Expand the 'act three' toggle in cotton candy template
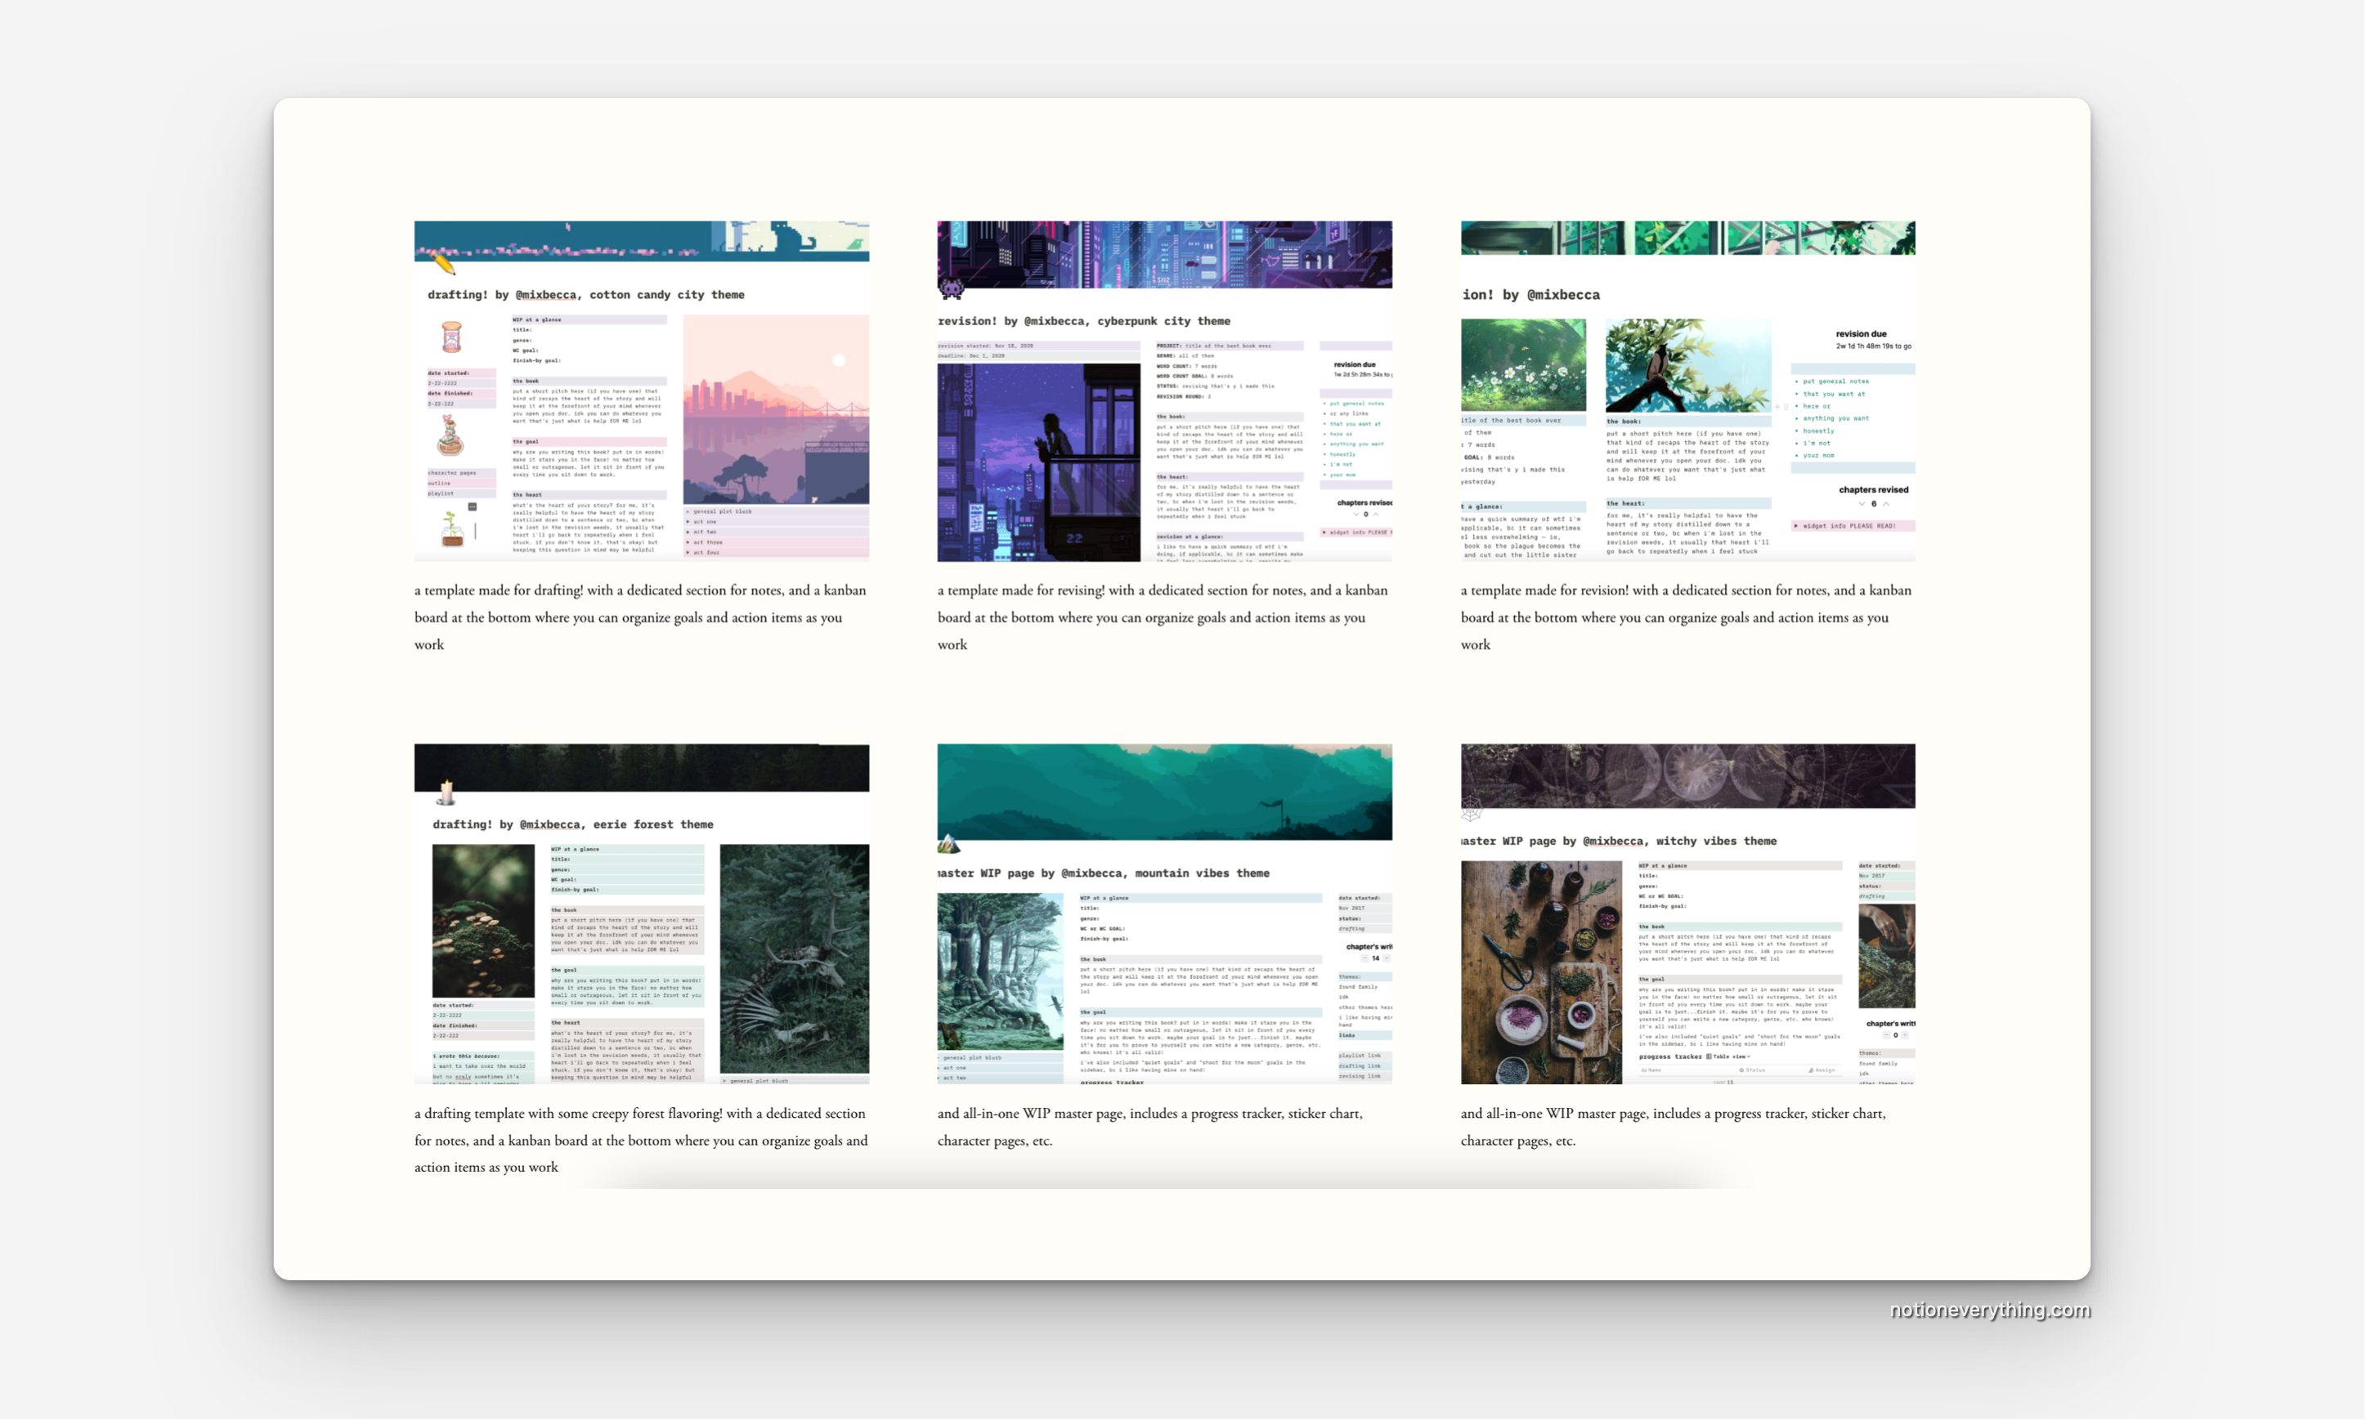Image resolution: width=2366 pixels, height=1420 pixels. 688,542
